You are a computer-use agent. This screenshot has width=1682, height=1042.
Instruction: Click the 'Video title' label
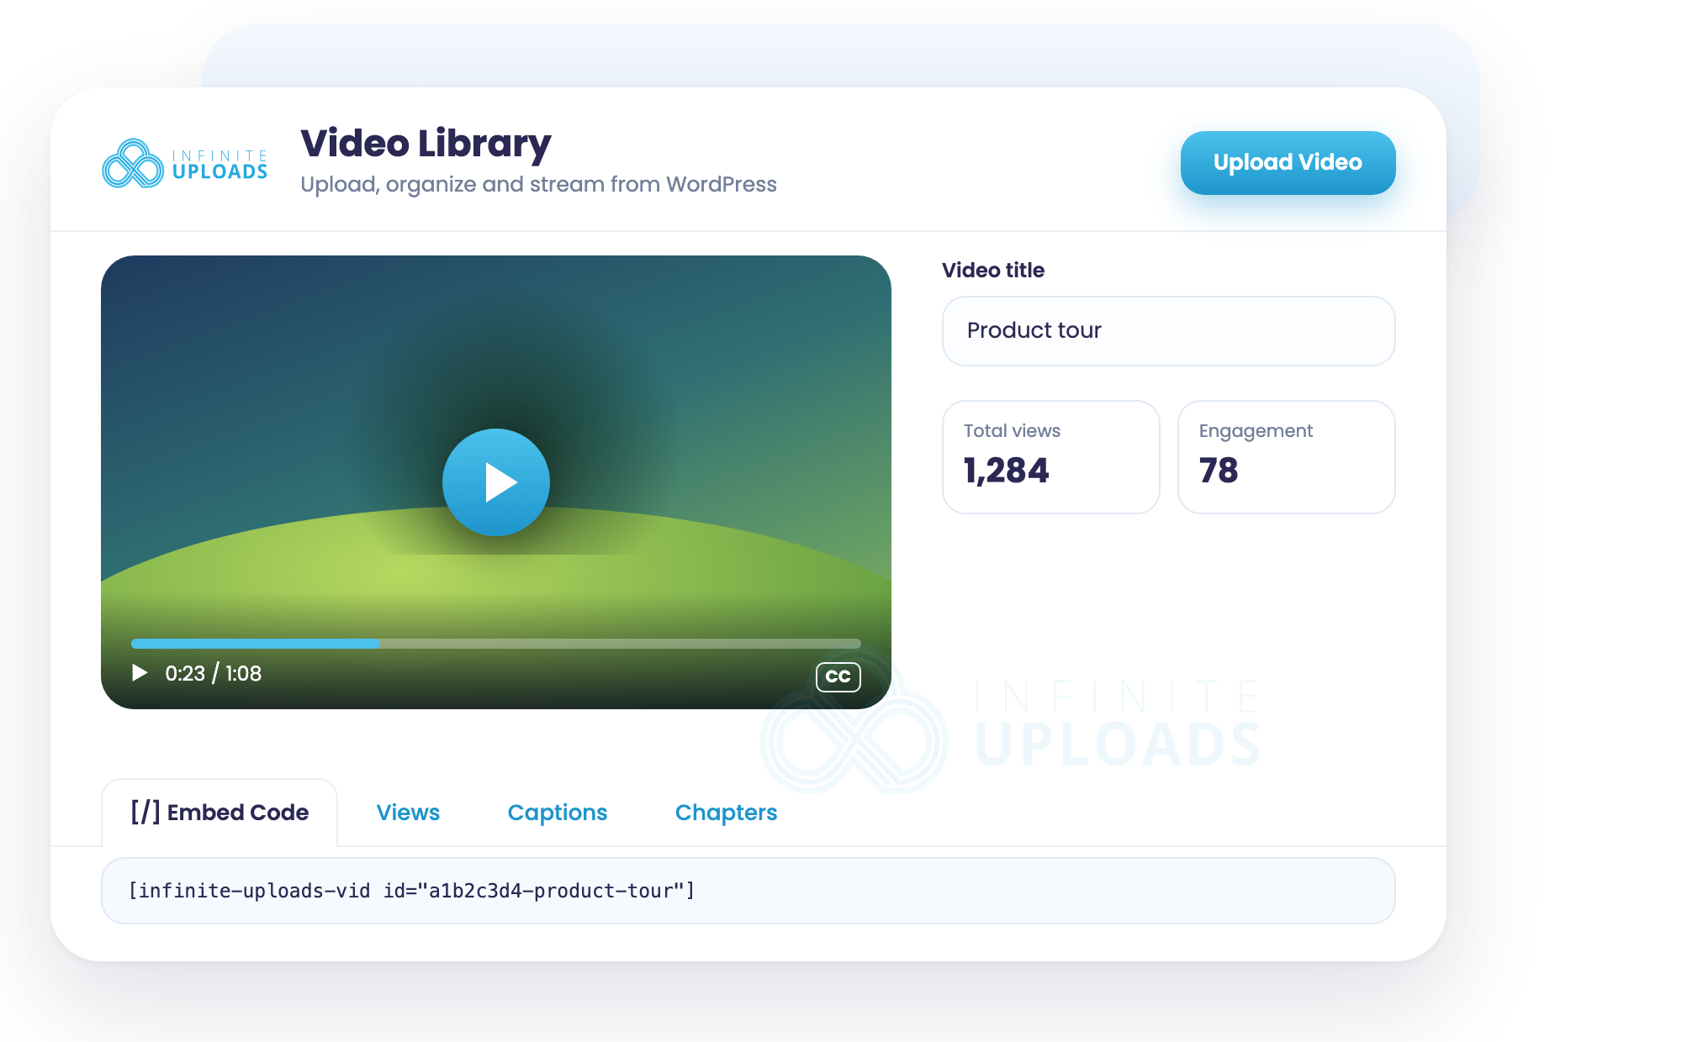(x=993, y=270)
